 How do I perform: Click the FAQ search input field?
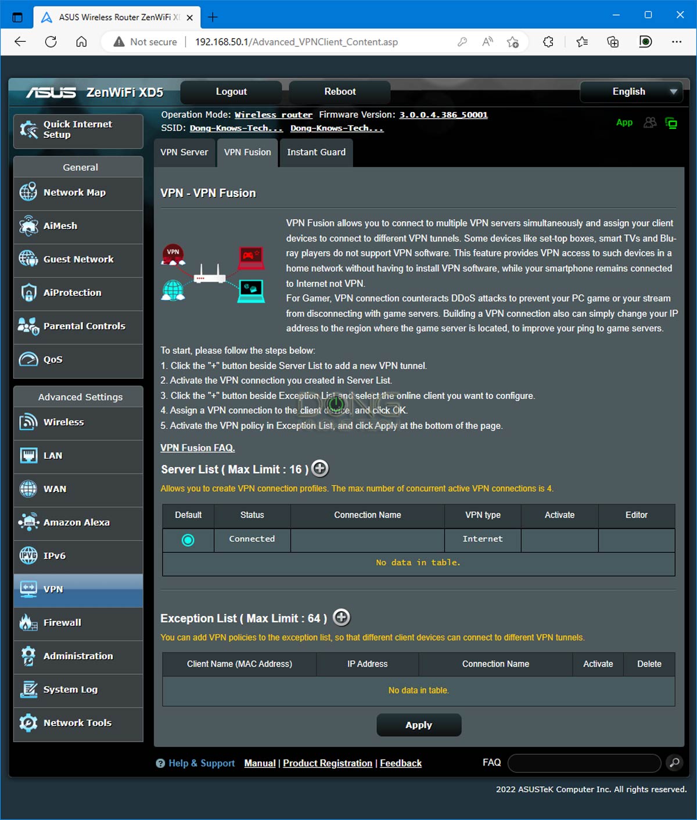click(584, 763)
